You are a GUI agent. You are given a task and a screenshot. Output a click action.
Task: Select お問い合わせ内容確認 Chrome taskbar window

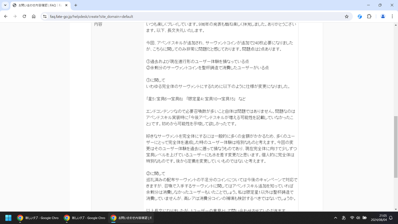pyautogui.click(x=131, y=218)
